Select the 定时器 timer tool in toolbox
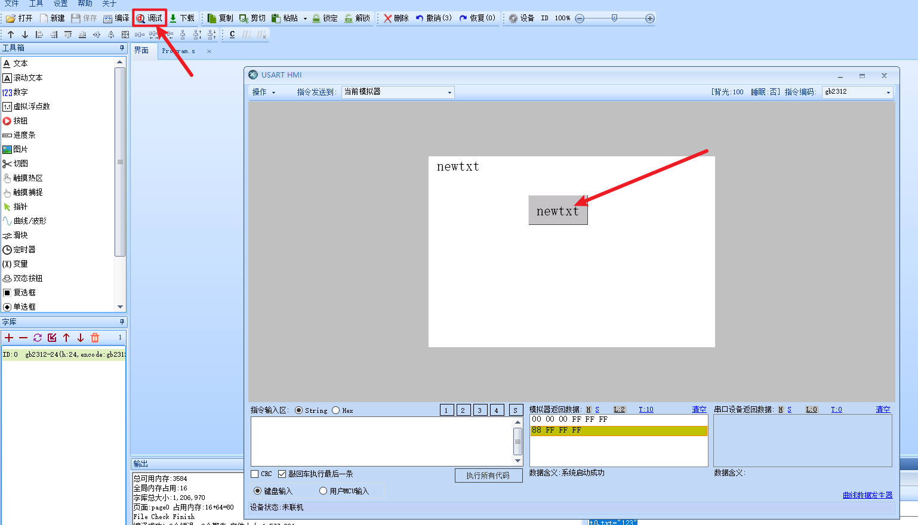 pyautogui.click(x=19, y=249)
